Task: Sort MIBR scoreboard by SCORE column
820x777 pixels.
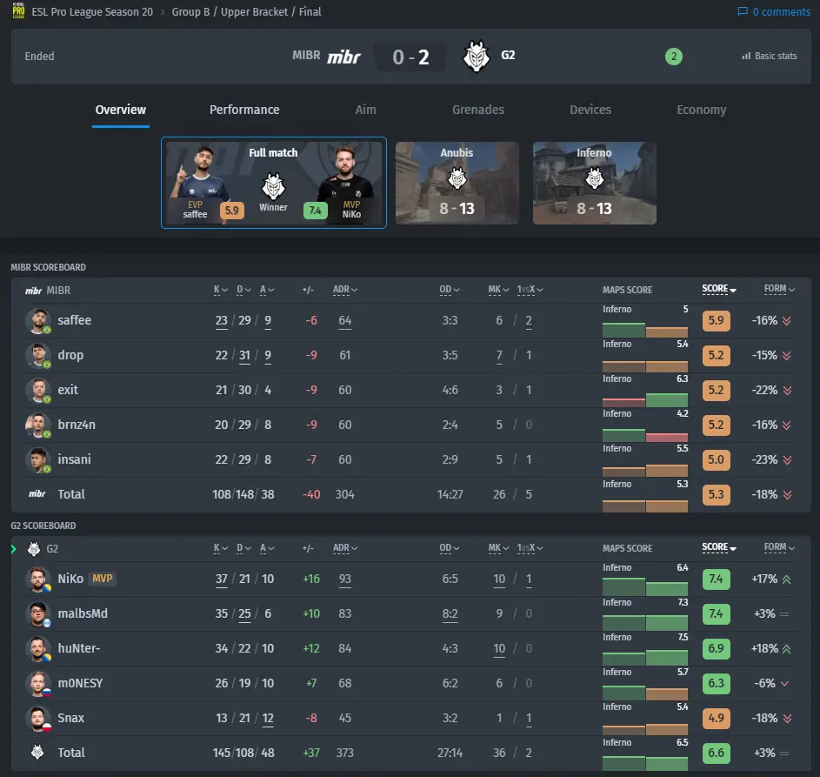Action: 719,289
